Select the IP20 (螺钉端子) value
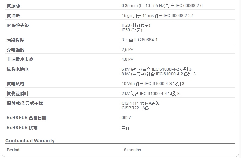Image resolution: width=241 pixels, height=158 pixels. coord(136,25)
